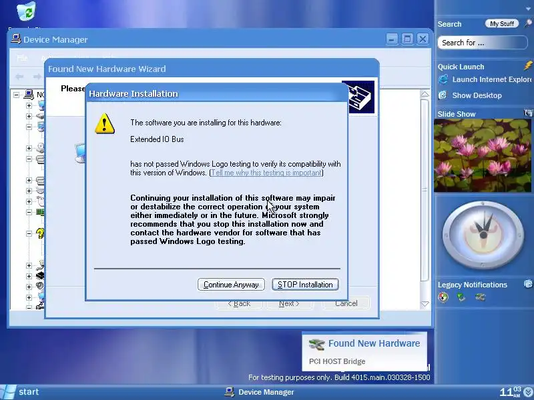Open the sidebar menu arrow at top
The image size is (534, 400).
(528, 9)
